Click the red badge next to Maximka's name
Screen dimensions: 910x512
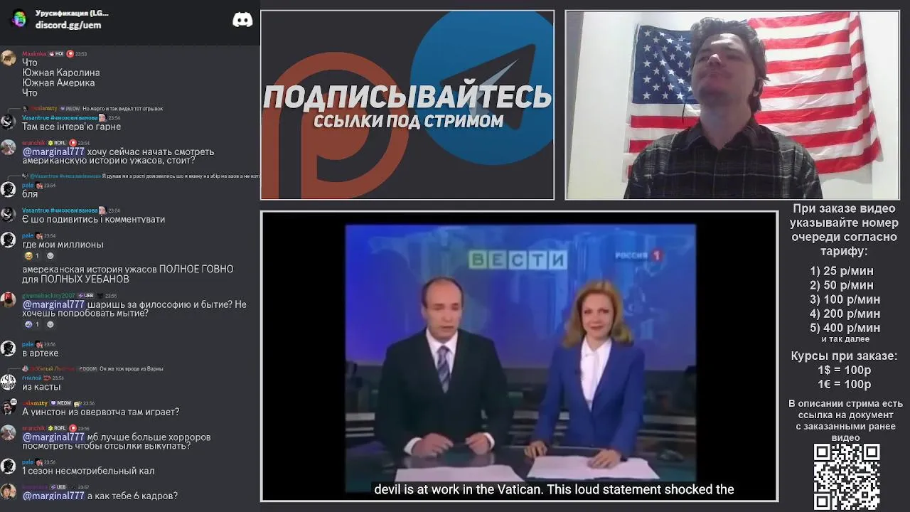point(70,54)
